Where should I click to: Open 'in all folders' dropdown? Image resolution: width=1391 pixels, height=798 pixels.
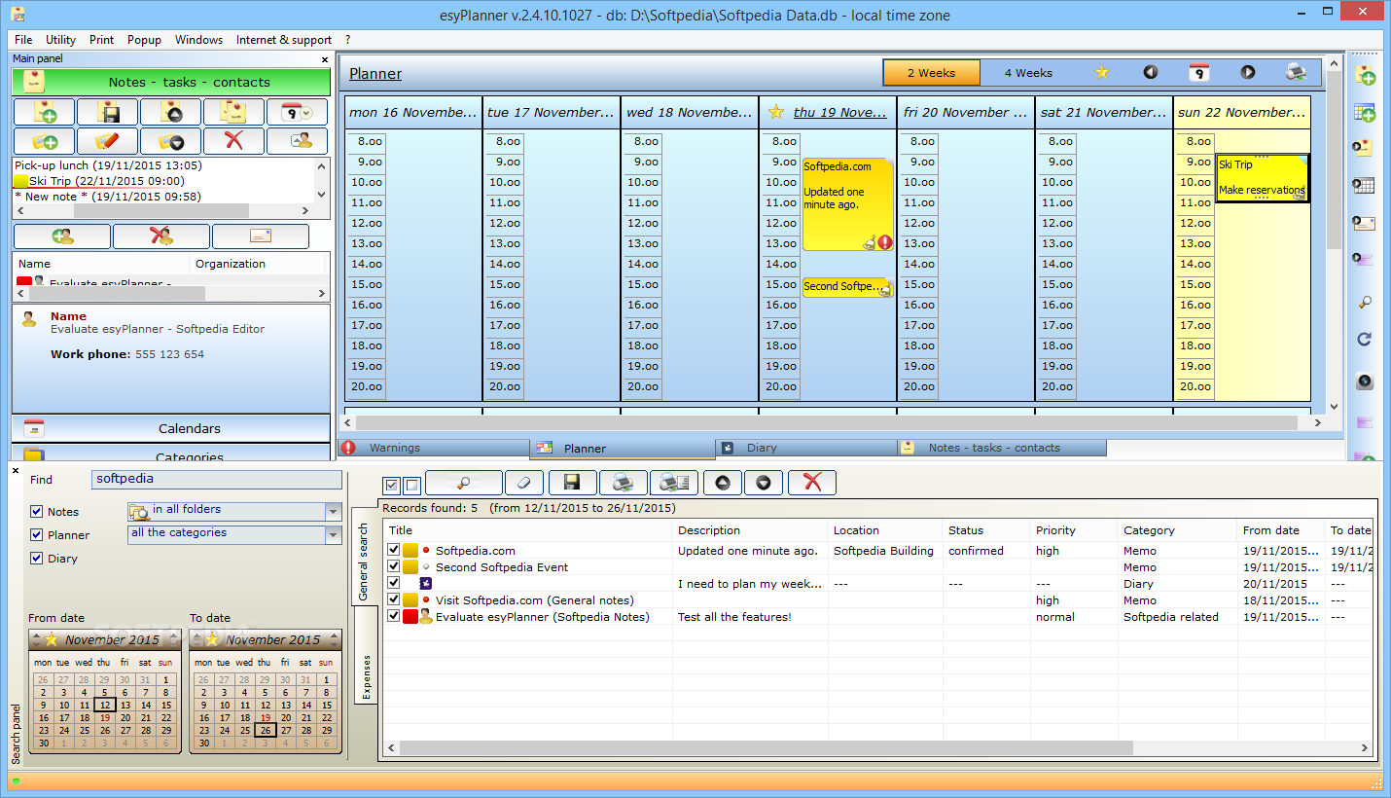point(334,511)
